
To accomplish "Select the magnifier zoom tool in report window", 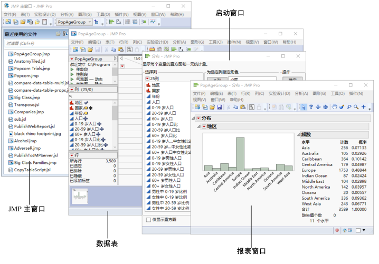I will 356,107.
